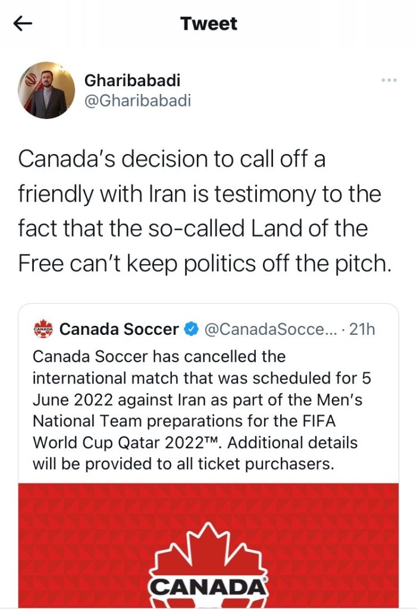Open Gharibabadi's profile picture
The width and height of the screenshot is (417, 609).
[x=46, y=90]
